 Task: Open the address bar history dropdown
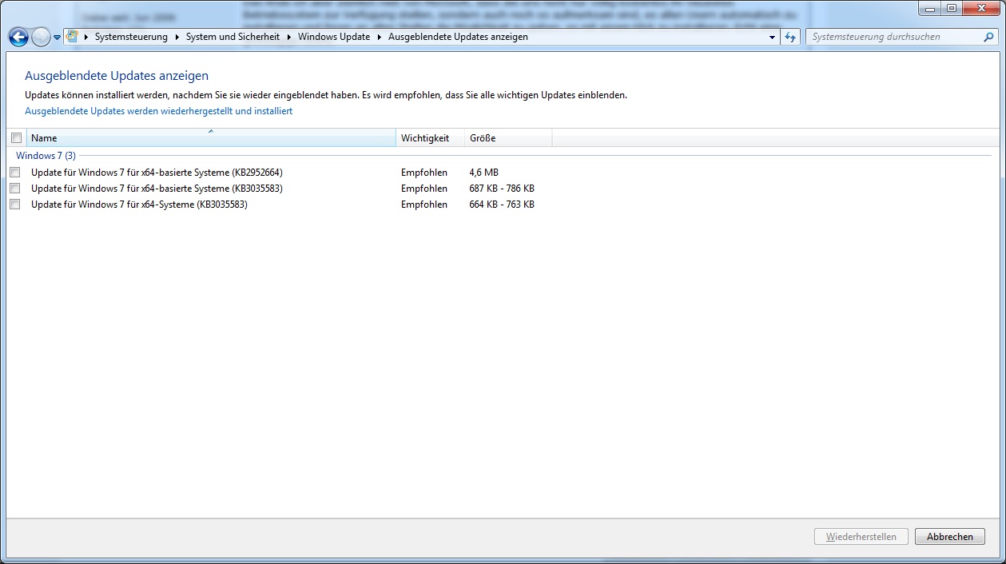point(772,37)
